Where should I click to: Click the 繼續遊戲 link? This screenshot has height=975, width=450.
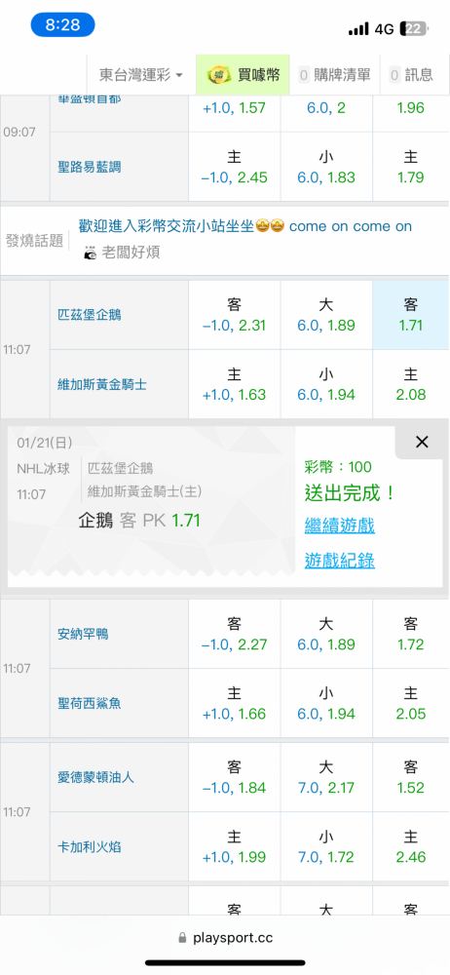[339, 526]
